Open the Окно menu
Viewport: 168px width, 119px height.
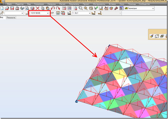point(122,4)
